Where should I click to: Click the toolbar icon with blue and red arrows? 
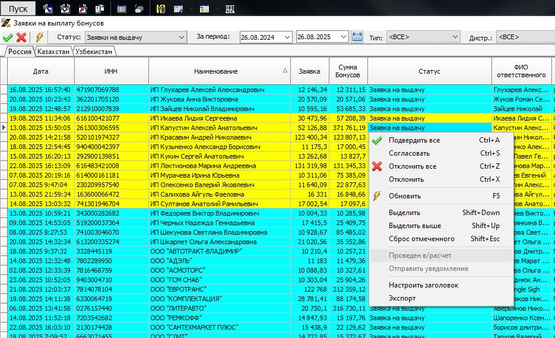(65, 8)
